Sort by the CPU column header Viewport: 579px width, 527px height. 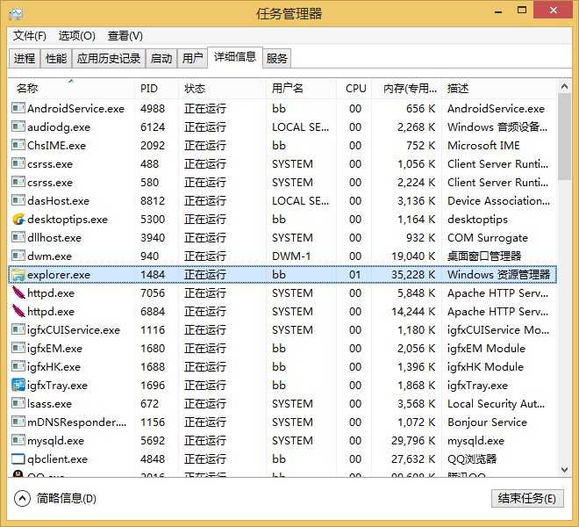(354, 89)
